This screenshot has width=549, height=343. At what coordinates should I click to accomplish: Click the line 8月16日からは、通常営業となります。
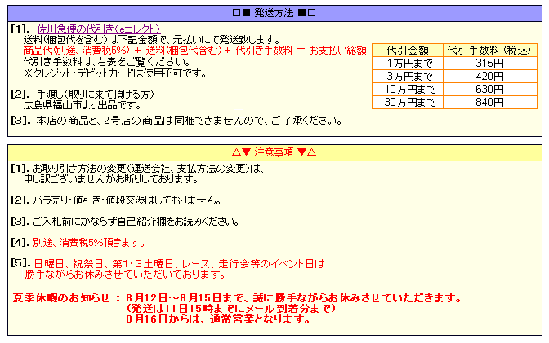[218, 319]
